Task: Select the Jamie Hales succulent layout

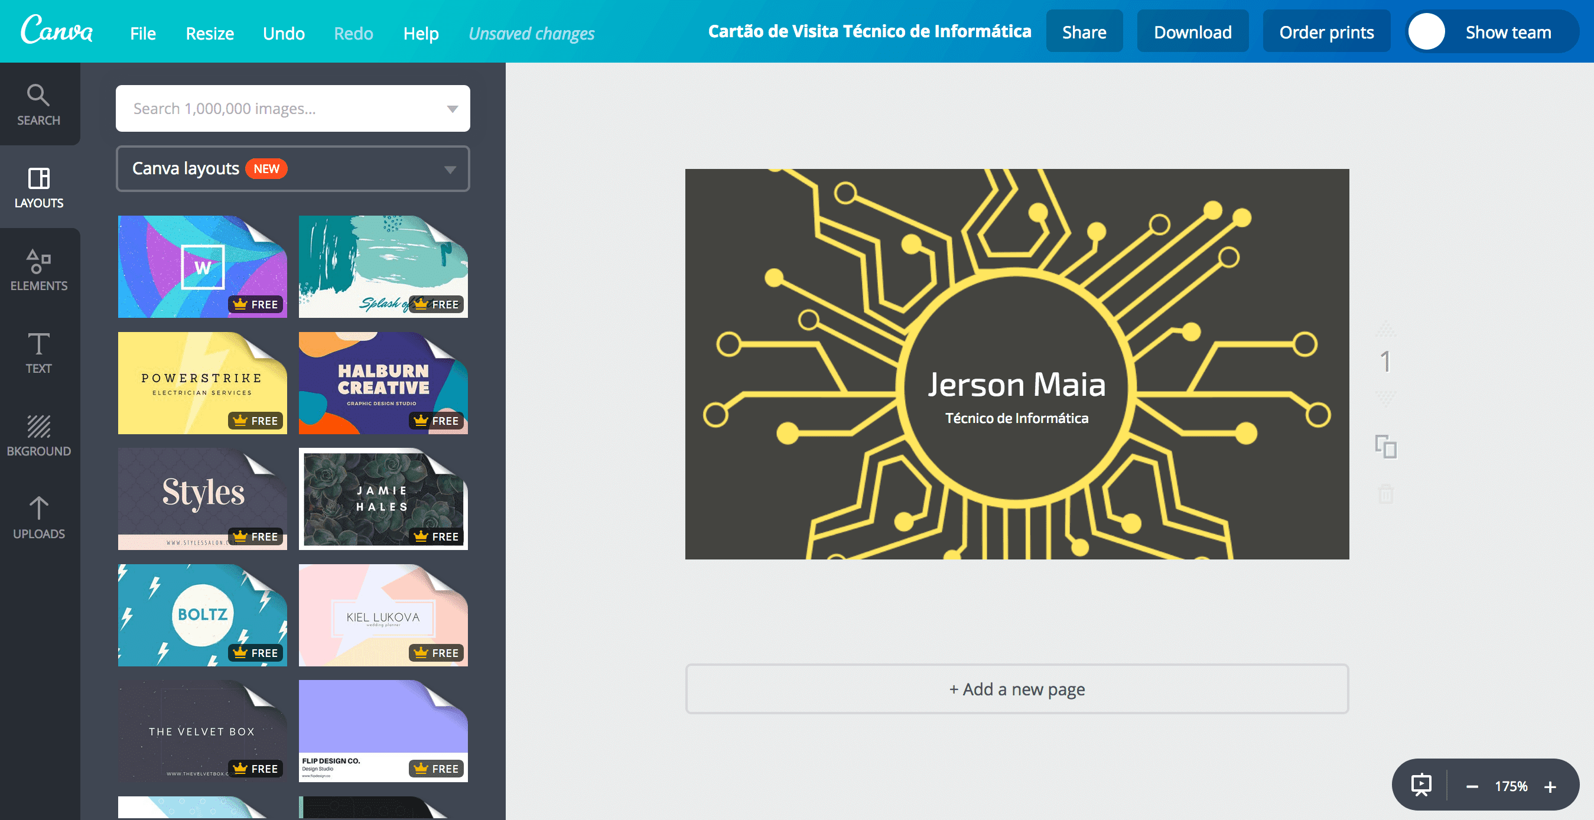Action: [x=383, y=498]
